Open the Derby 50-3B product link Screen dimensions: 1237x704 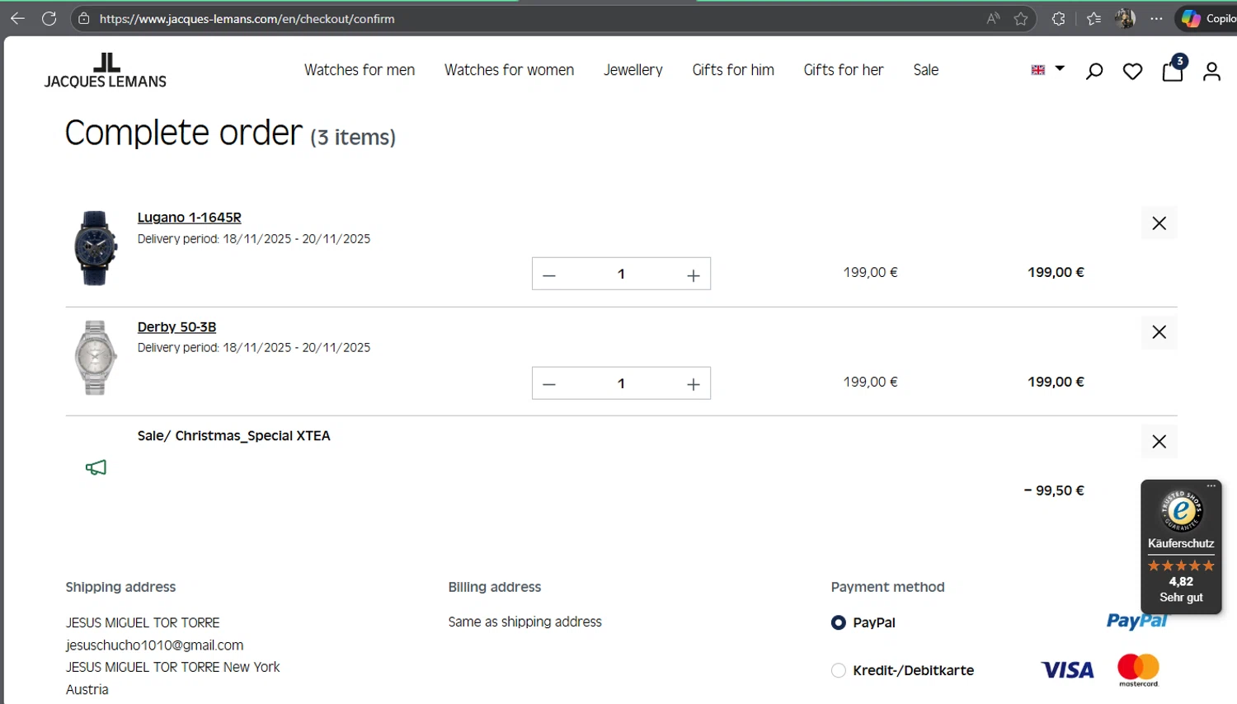176,327
